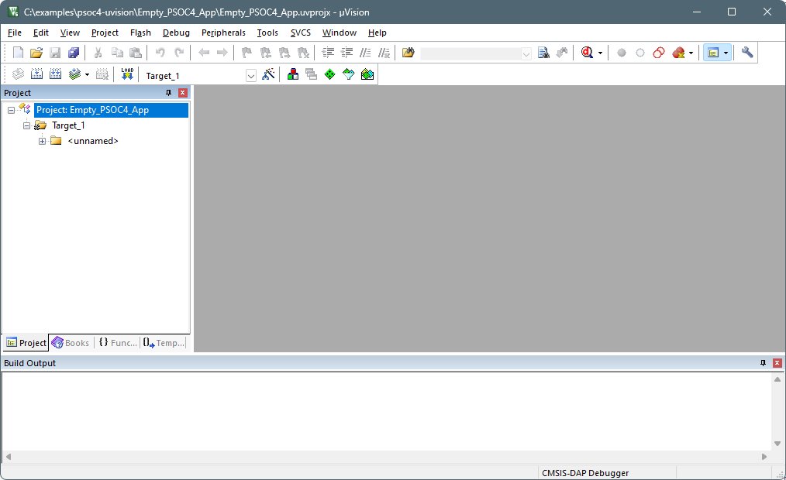The height and width of the screenshot is (480, 786).
Task: Click the Open file folder icon
Action: pyautogui.click(x=36, y=53)
